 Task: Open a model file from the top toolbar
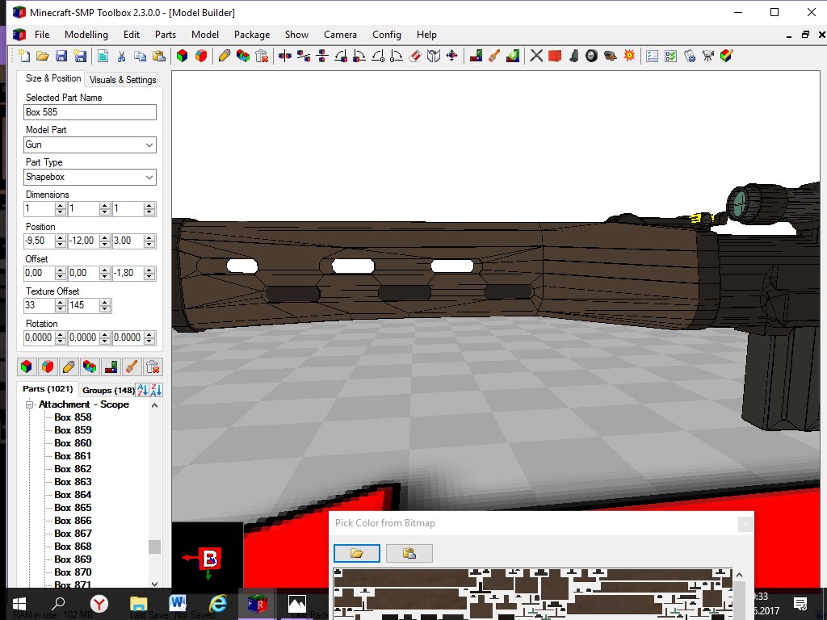[43, 56]
